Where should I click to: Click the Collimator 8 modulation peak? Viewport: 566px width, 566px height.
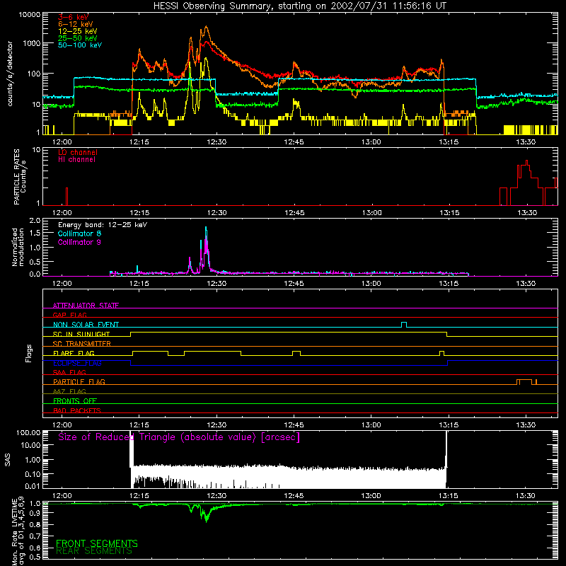(x=206, y=227)
